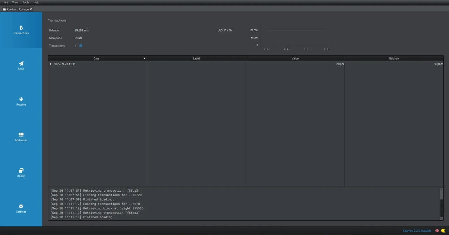Click the balance history chart line
This screenshot has height=235, width=449.
[294, 30]
